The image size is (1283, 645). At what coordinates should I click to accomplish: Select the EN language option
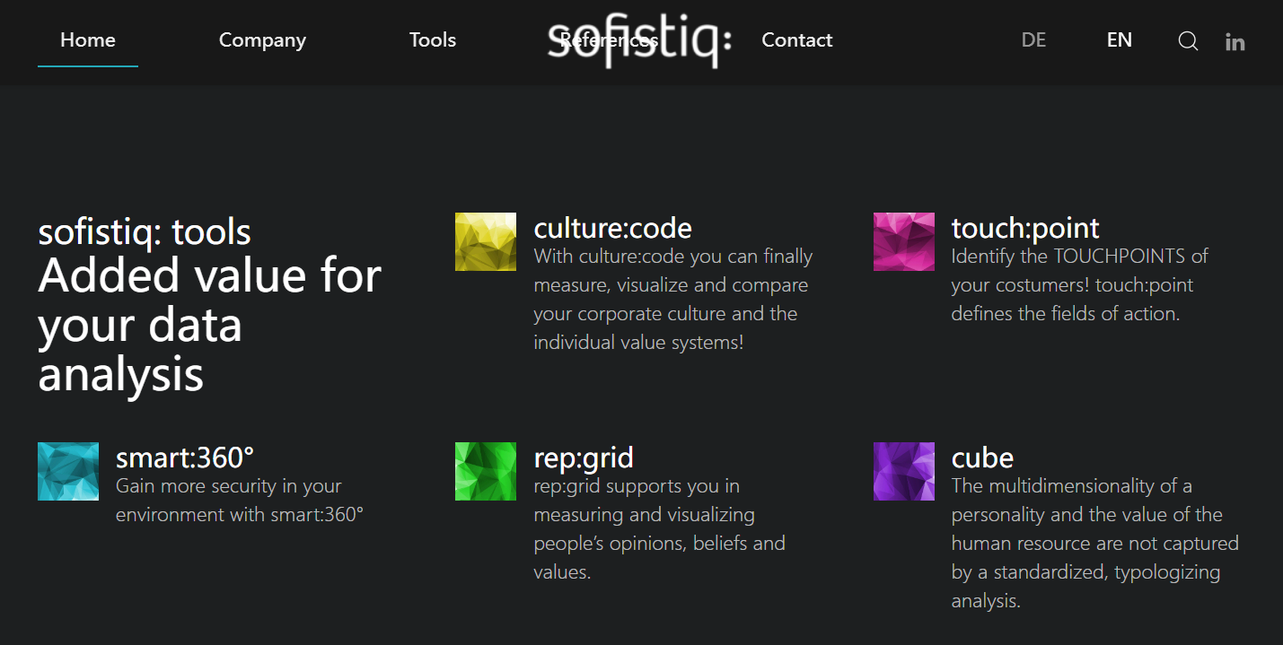tap(1119, 40)
